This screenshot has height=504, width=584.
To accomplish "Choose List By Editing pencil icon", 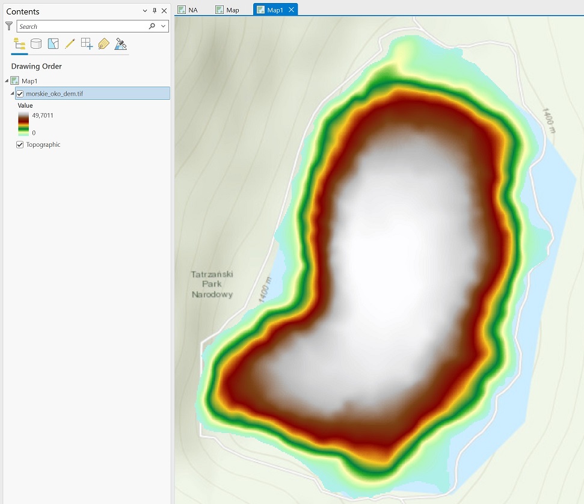I will pyautogui.click(x=70, y=44).
